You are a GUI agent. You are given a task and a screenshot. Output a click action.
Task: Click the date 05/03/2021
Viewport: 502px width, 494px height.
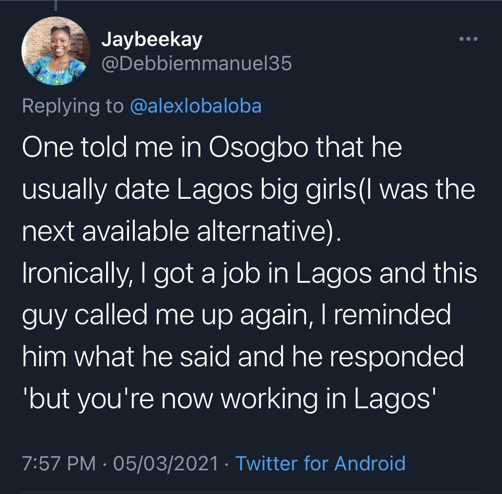coord(166,464)
